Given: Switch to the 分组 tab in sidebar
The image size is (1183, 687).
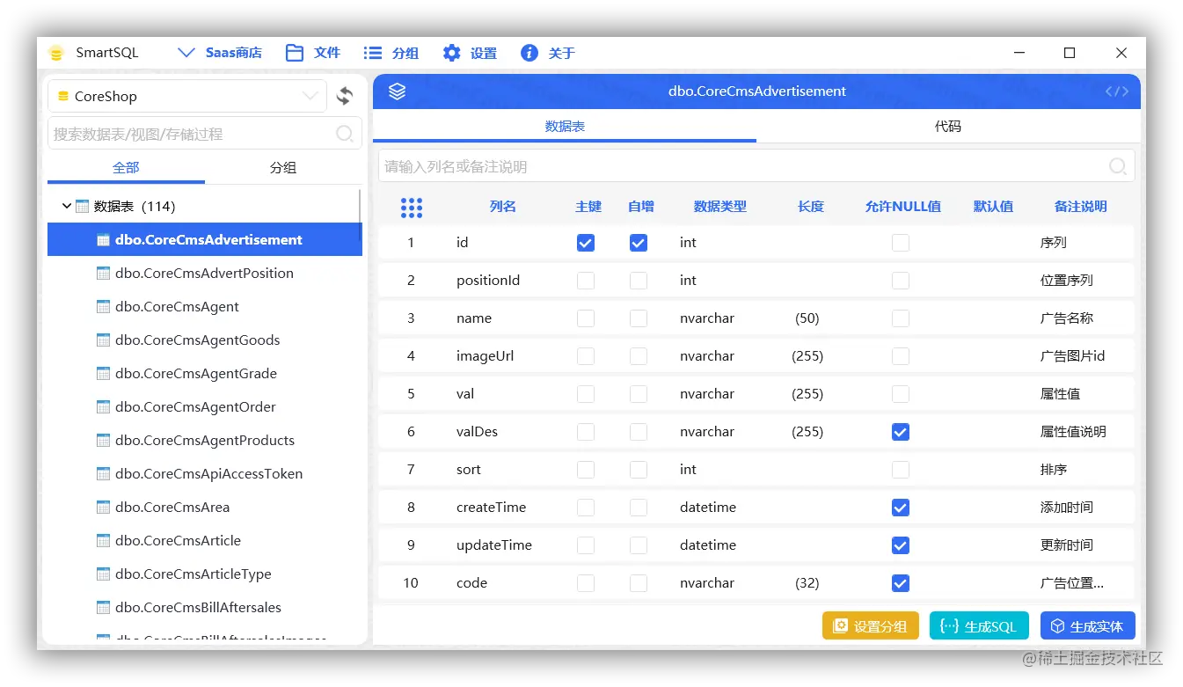Looking at the screenshot, I should tap(282, 167).
